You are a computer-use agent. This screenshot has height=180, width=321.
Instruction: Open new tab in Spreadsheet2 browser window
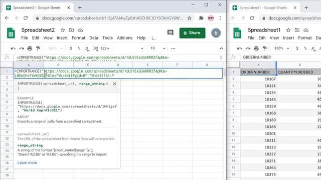80,8
